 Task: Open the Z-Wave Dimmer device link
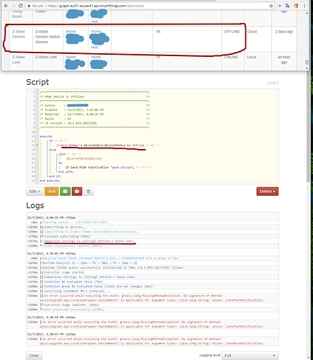[x=19, y=34]
